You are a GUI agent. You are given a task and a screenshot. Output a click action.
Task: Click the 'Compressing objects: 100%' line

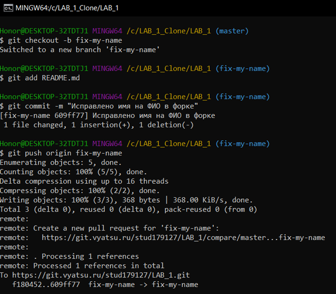click(80, 191)
